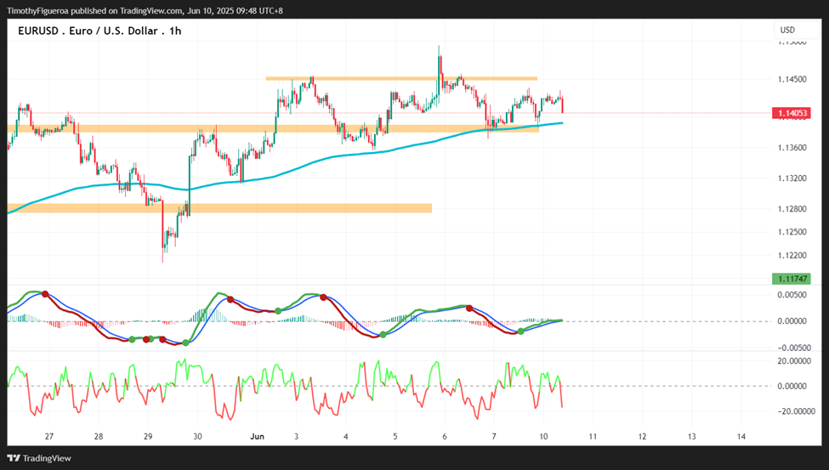Open the TimothyFigueroa published on TradingView.com header
829x470 pixels.
[145, 10]
